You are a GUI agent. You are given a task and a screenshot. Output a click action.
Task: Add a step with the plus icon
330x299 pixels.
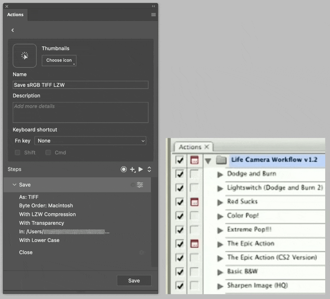[x=133, y=169]
